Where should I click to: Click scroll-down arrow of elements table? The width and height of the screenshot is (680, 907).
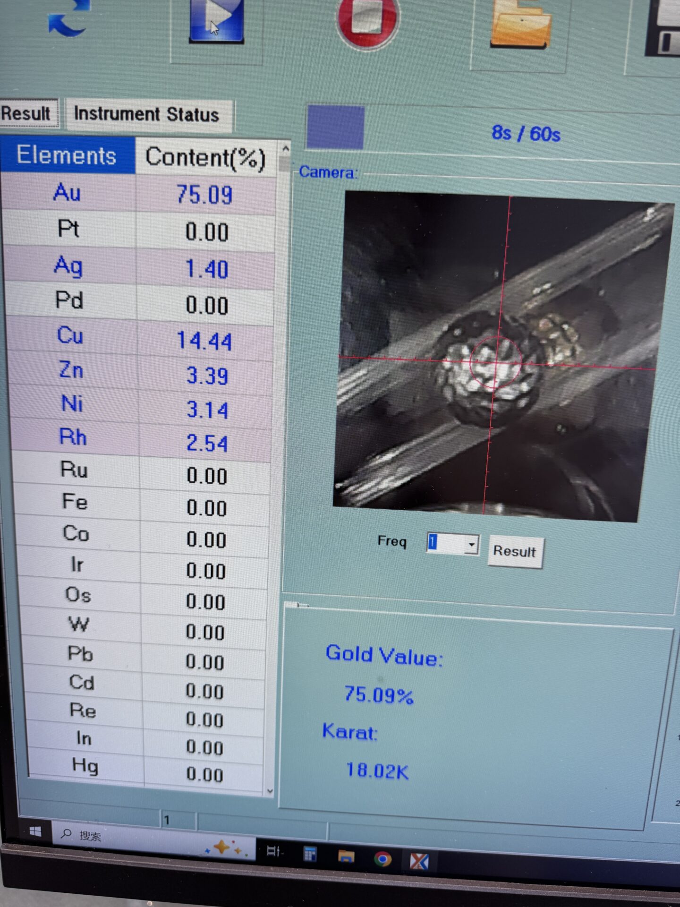[270, 791]
